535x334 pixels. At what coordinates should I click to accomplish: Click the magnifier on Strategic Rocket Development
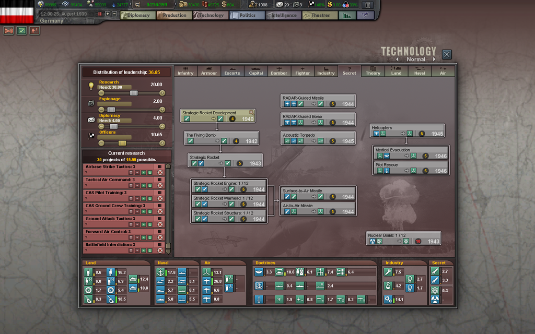251,113
